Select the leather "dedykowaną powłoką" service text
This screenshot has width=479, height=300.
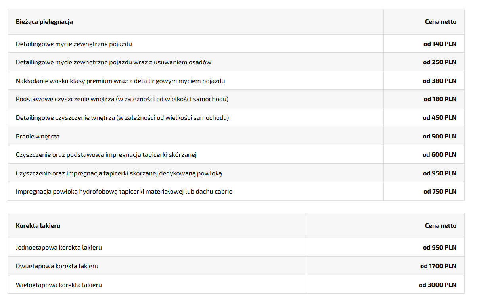coord(119,173)
